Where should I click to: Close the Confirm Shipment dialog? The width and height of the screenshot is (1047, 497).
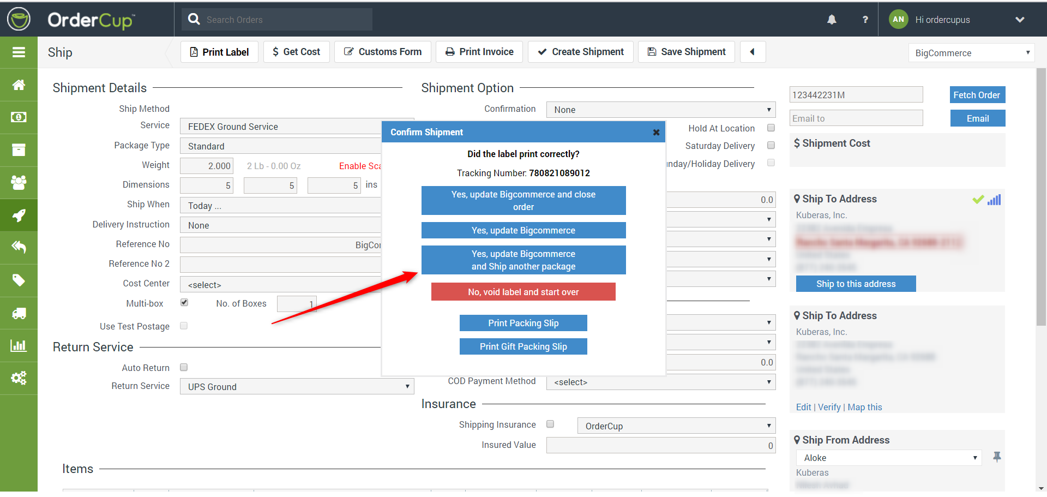(656, 132)
